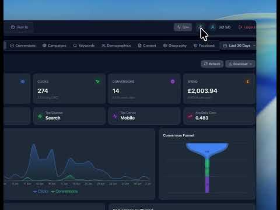Open the Conversions tab
280x210 pixels.
[23, 45]
